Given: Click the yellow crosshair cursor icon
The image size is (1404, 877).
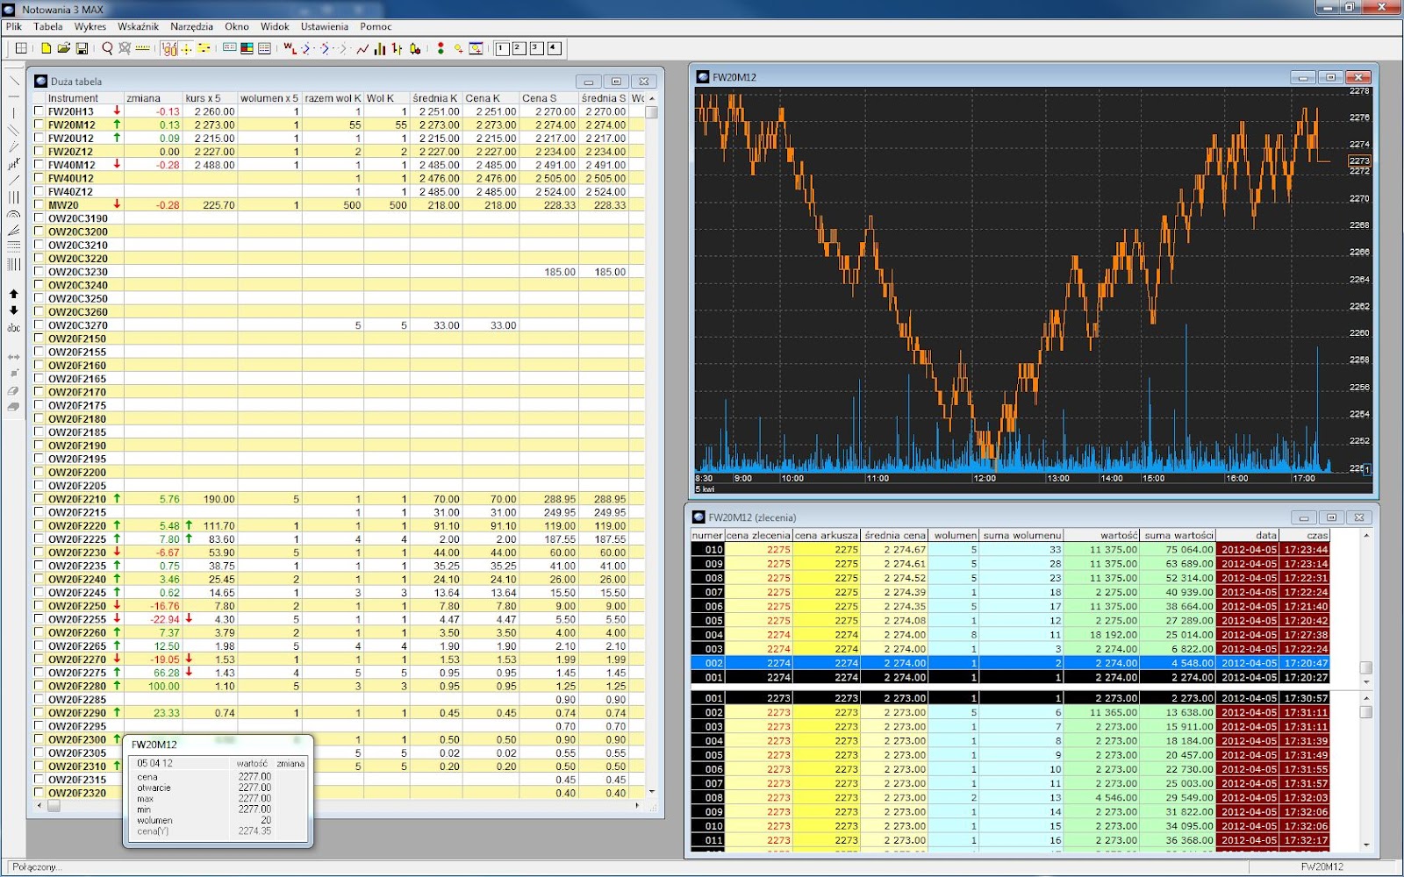Looking at the screenshot, I should 186,48.
